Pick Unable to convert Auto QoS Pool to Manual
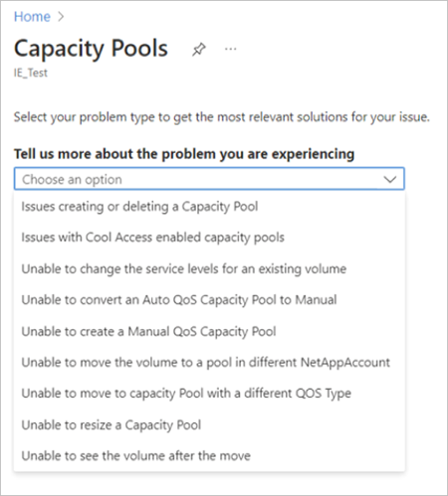Screen dimensions: 448x496 point(209,300)
